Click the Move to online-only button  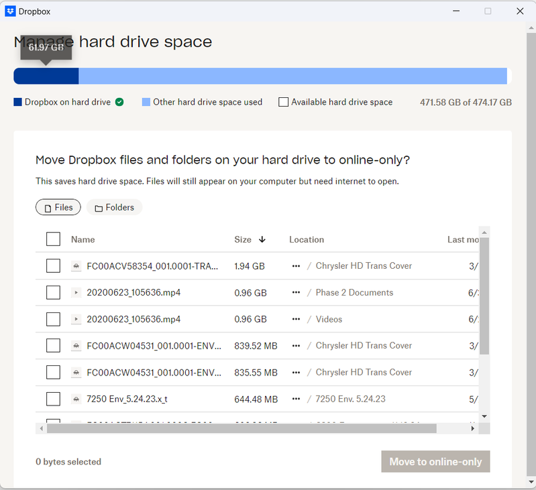[x=435, y=462]
